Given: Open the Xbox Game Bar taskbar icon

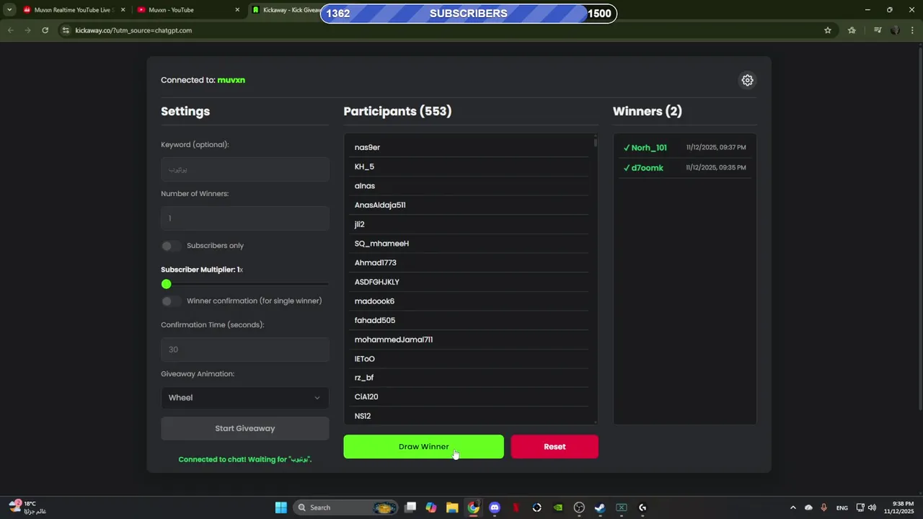Looking at the screenshot, I should pos(622,507).
